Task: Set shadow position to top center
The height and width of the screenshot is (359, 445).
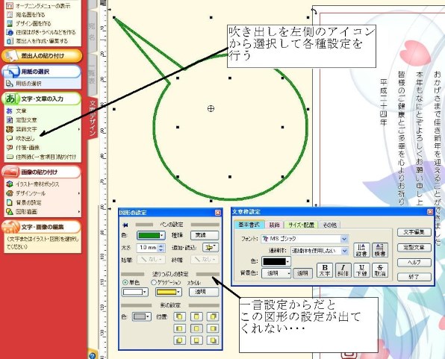Action: coord(196,316)
